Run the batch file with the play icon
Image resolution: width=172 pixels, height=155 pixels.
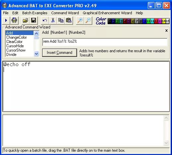6,20
